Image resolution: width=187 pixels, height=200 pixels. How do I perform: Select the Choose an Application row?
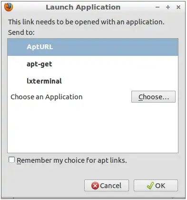tap(93, 97)
